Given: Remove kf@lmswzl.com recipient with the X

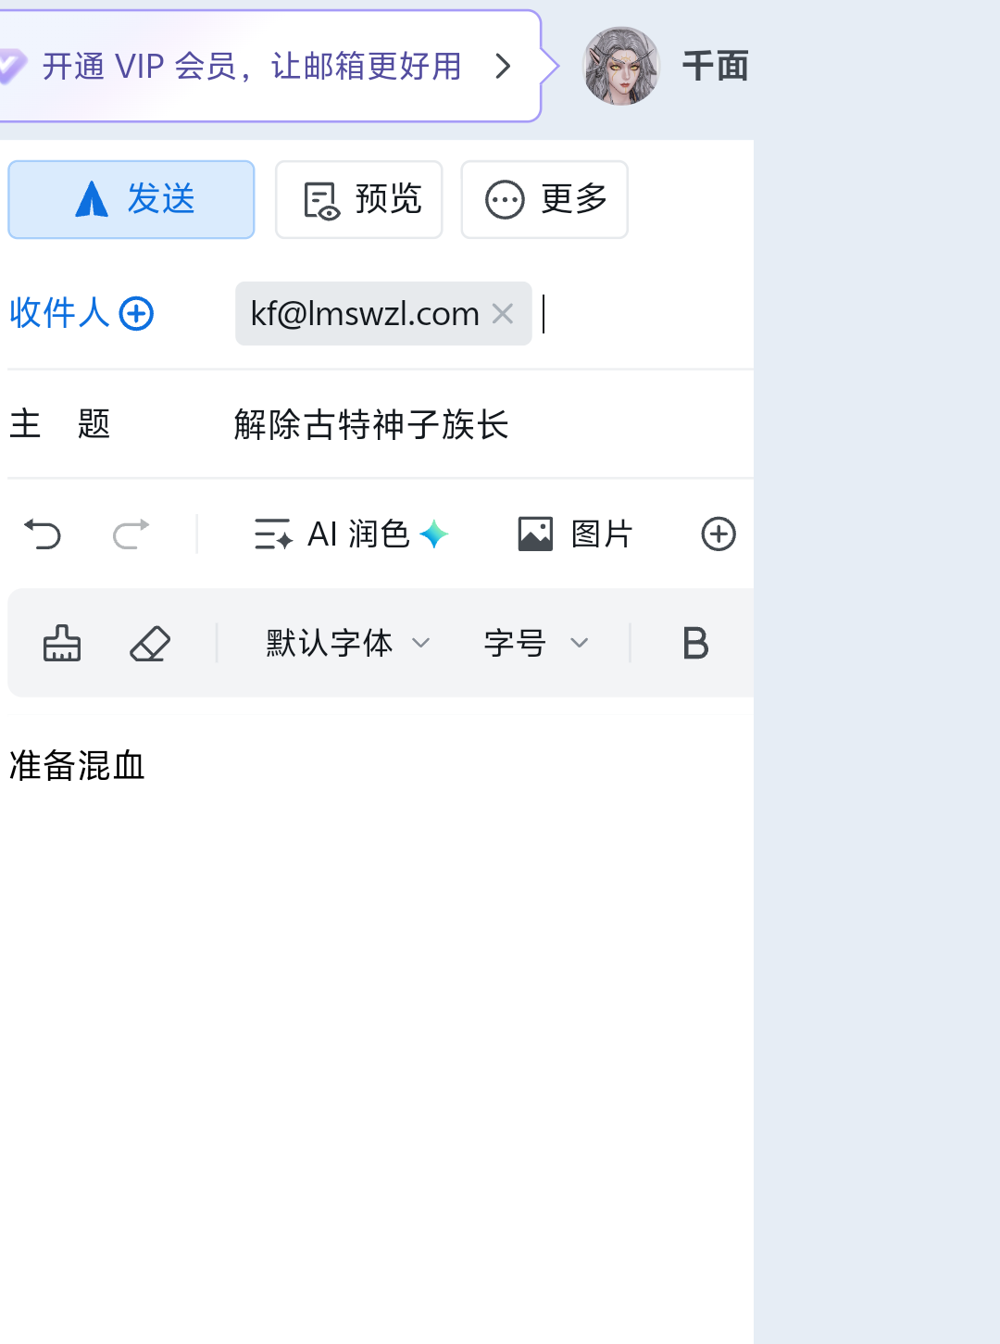Looking at the screenshot, I should pos(503,314).
